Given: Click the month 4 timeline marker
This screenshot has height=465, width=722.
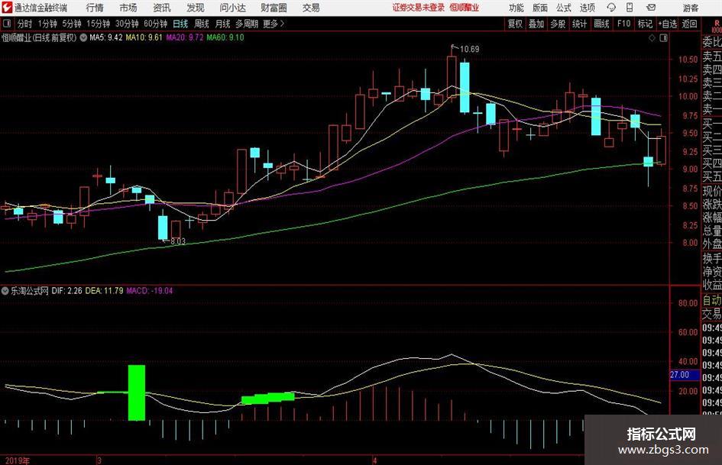Looking at the screenshot, I should (x=375, y=460).
